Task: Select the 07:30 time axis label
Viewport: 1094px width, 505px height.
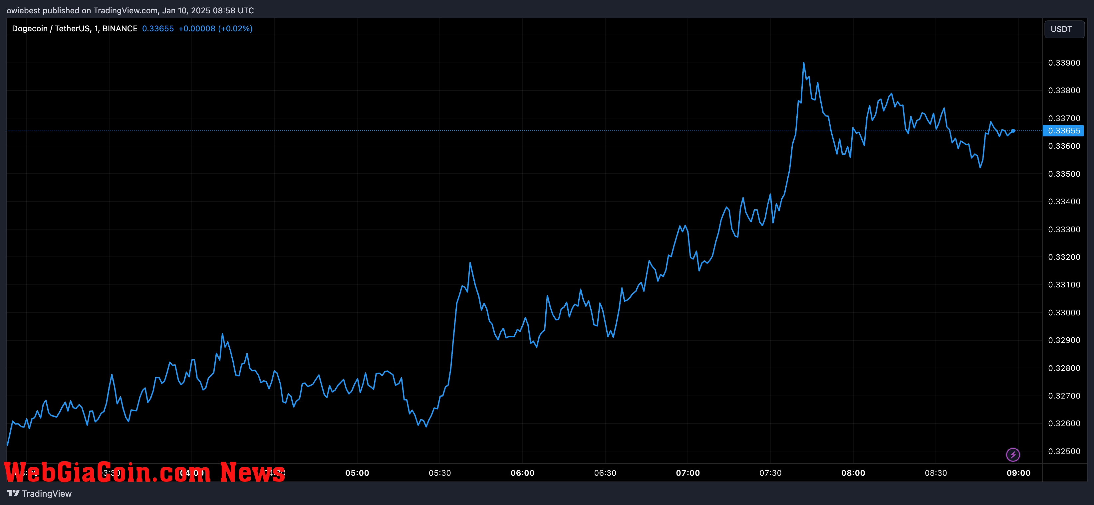Action: [x=770, y=473]
